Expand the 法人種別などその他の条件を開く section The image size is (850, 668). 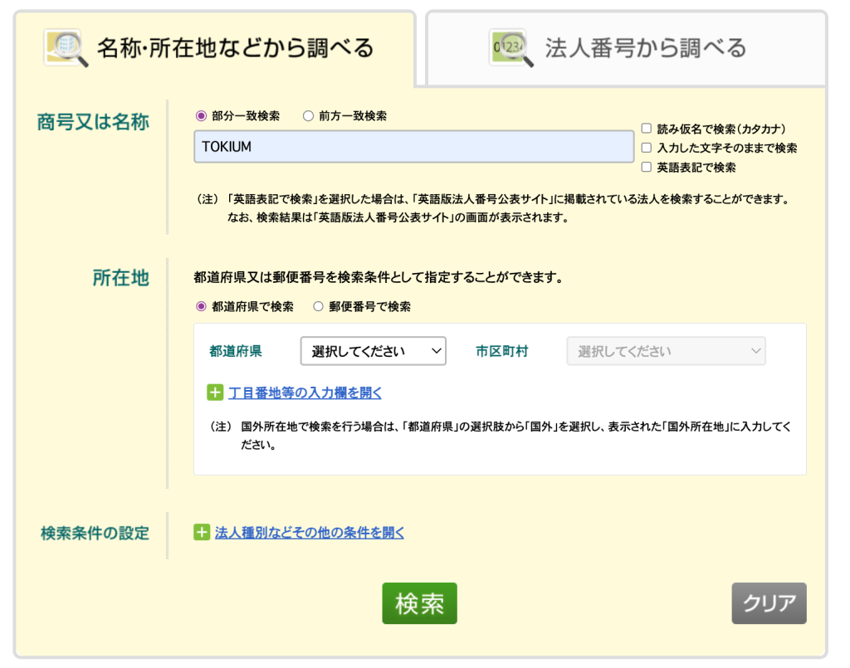coord(307,532)
